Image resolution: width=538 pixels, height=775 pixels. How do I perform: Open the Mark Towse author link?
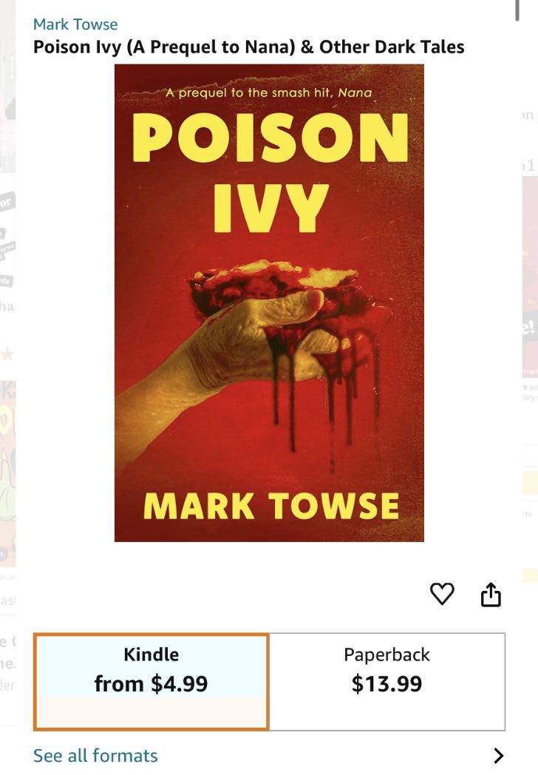click(75, 24)
